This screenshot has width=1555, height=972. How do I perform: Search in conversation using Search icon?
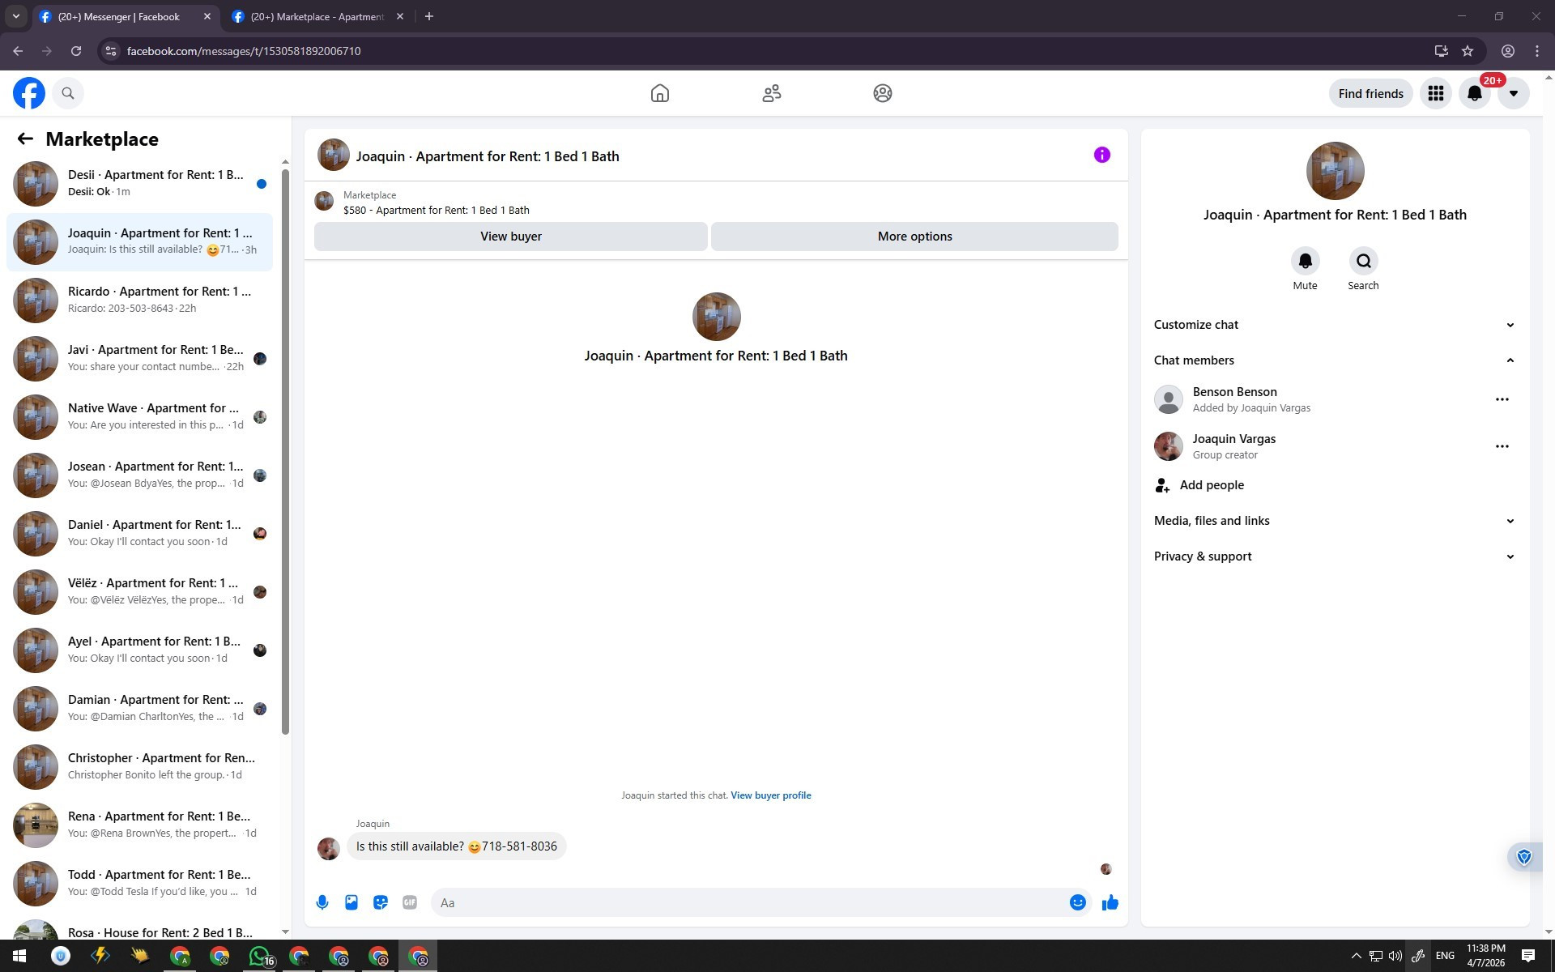[x=1363, y=261]
